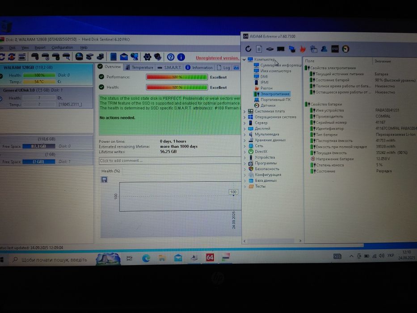The width and height of the screenshot is (417, 313).
Task: Click volume speaker icon in system tray
Action: [382, 256]
